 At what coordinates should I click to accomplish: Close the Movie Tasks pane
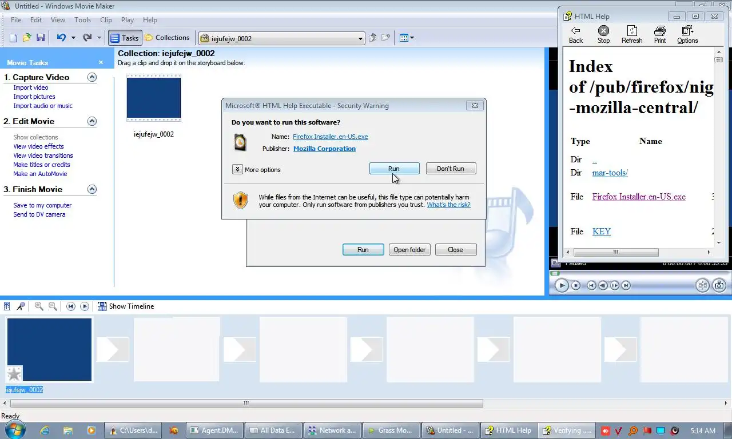click(x=101, y=62)
